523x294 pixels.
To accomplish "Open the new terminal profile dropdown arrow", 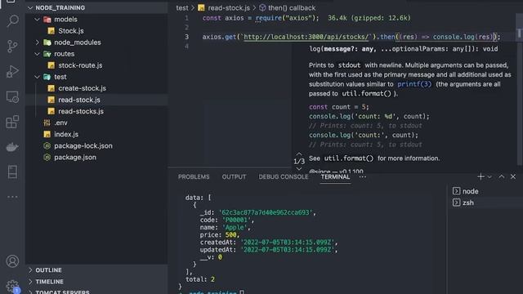I will tap(489, 177).
